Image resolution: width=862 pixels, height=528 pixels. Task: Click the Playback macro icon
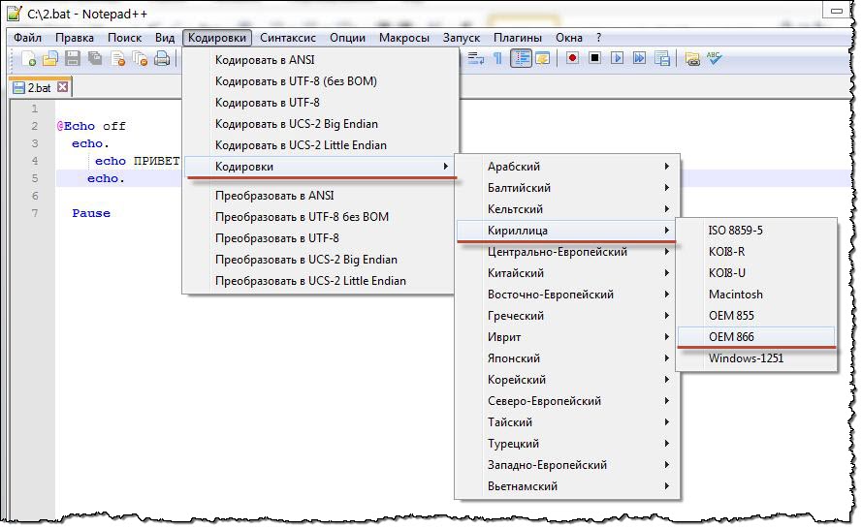617,58
